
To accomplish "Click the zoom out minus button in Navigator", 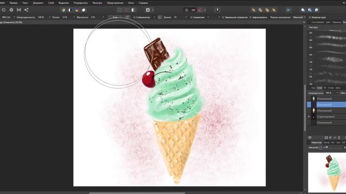I will pyautogui.click(x=321, y=148).
